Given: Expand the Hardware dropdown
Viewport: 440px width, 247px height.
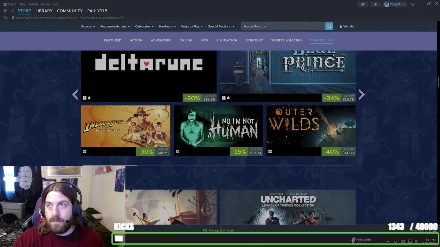Looking at the screenshot, I should pyautogui.click(x=167, y=26).
